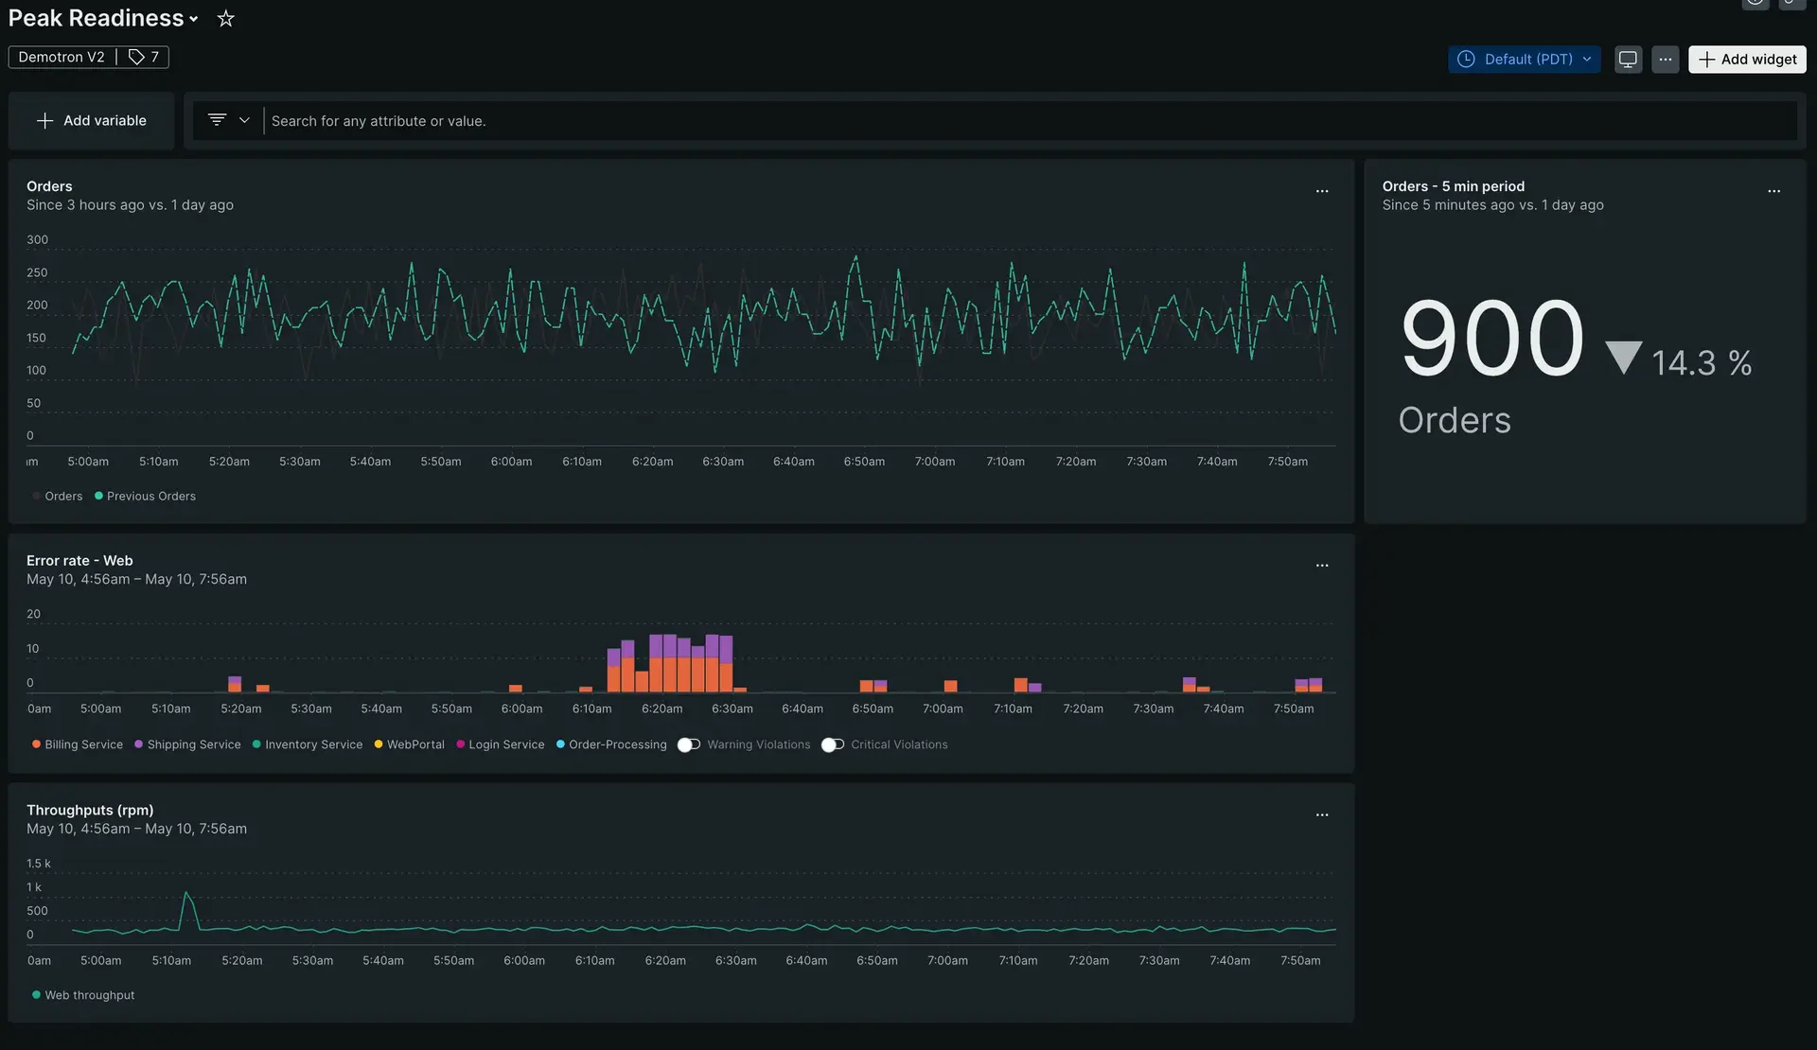Screen dimensions: 1817x1050
Task: Open TV mode display icon
Action: pyautogui.click(x=1628, y=60)
